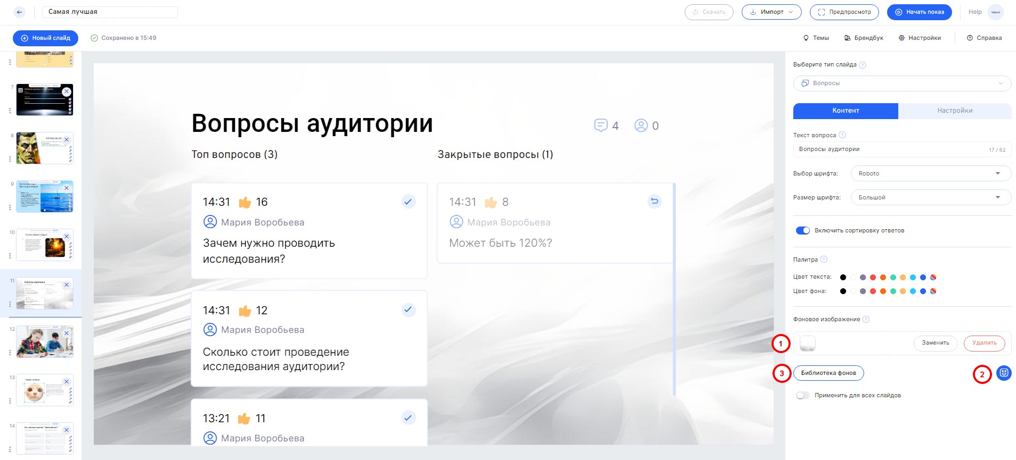
Task: Select the slide 13 cat thumbnail
Action: pyautogui.click(x=45, y=390)
